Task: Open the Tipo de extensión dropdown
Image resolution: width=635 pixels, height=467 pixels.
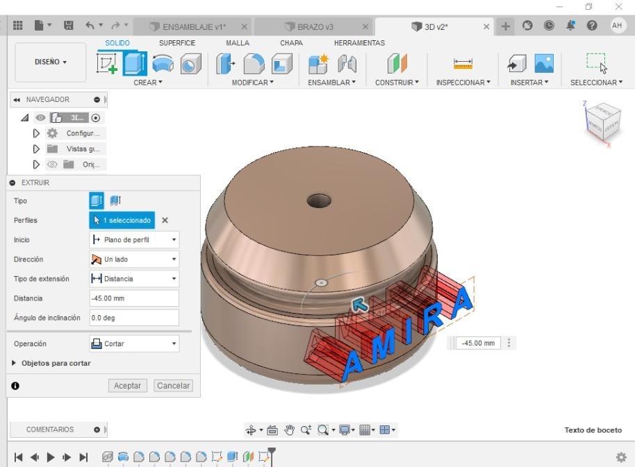Action: 134,278
